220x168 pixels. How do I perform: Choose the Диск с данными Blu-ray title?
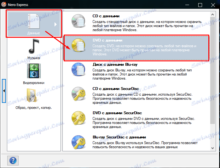(x=115, y=64)
